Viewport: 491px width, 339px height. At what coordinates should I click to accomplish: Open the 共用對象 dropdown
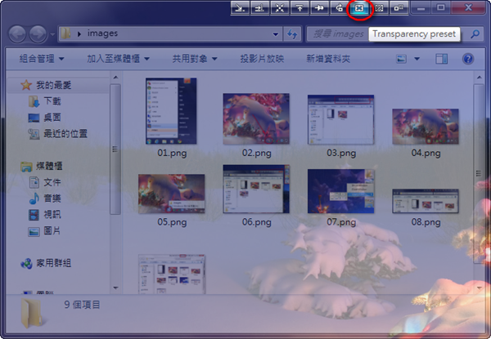[195, 59]
